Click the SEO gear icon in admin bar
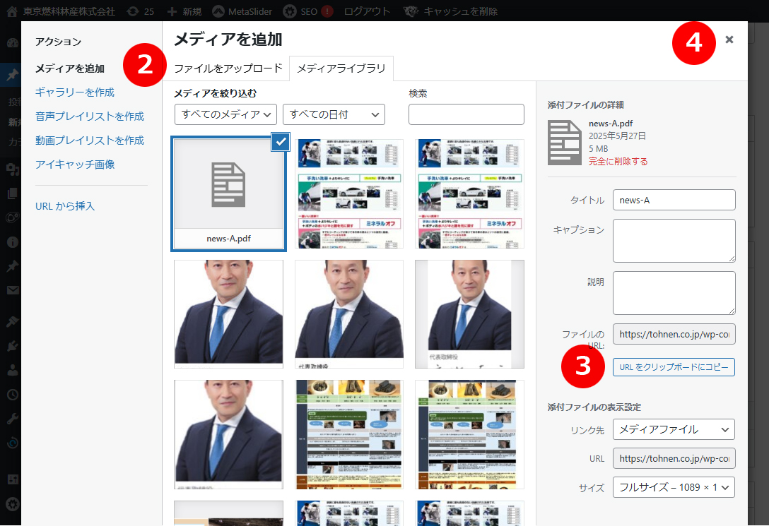769x526 pixels. pos(290,11)
